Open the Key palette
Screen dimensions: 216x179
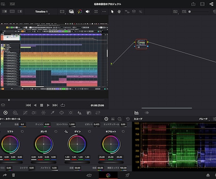pos(89,113)
